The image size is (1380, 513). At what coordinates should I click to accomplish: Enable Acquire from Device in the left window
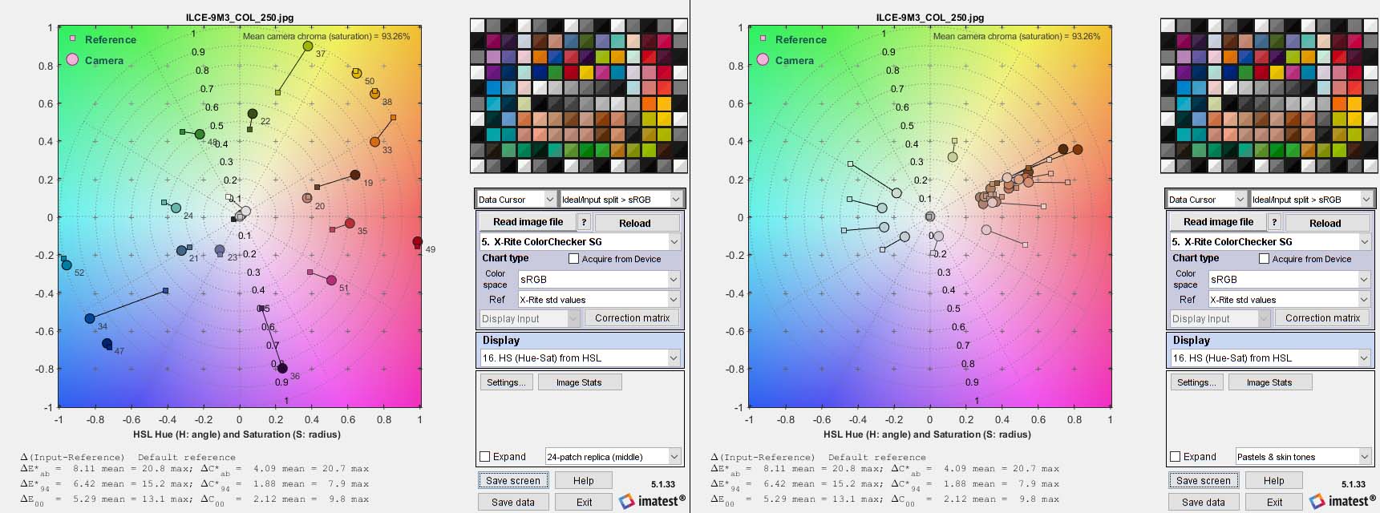point(573,259)
